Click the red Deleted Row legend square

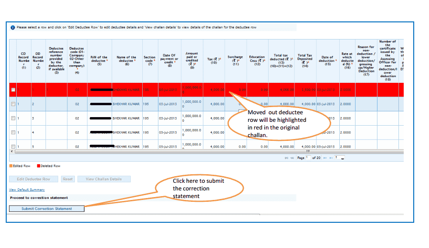tap(39, 166)
